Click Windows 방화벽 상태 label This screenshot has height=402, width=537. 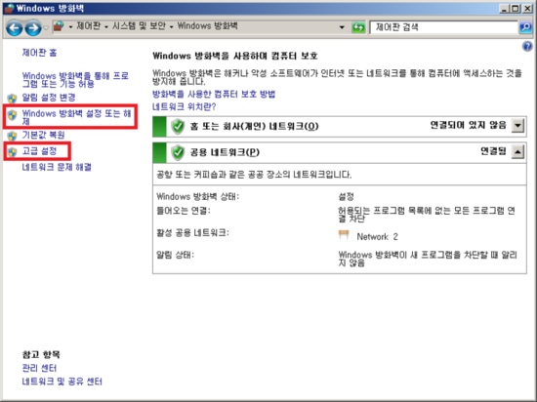point(197,197)
